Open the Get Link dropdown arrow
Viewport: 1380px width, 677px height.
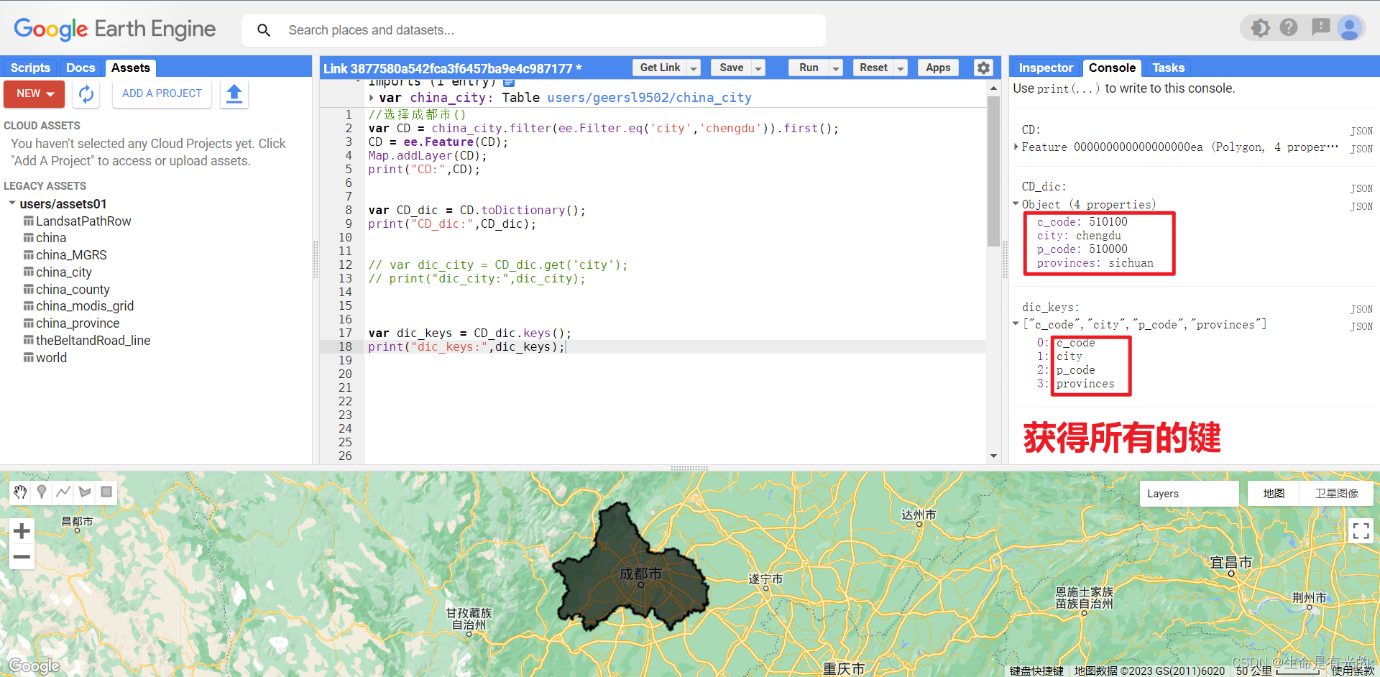(694, 68)
